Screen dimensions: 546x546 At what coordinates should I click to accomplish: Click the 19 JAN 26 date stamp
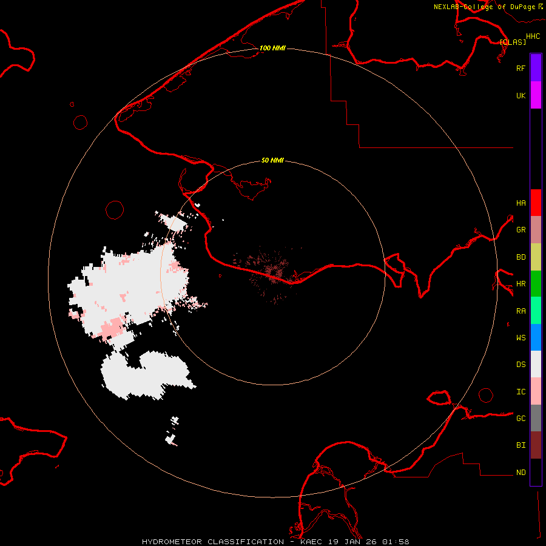pyautogui.click(x=352, y=542)
